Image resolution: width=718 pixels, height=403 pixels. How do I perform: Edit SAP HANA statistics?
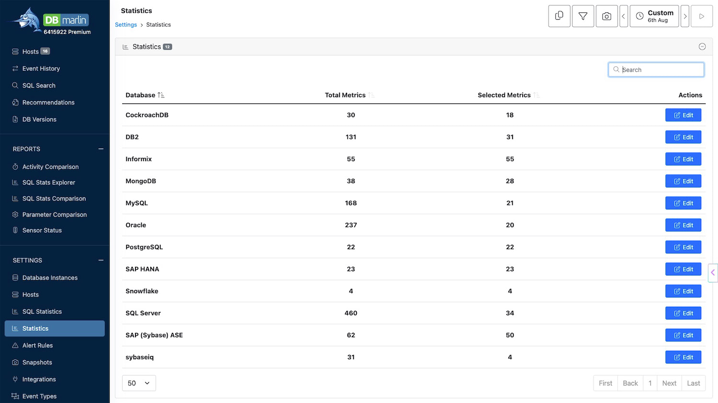click(x=683, y=269)
